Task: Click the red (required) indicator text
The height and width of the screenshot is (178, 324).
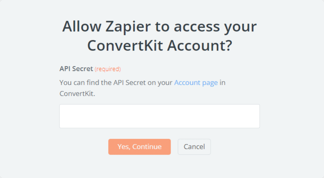Action: [x=108, y=69]
